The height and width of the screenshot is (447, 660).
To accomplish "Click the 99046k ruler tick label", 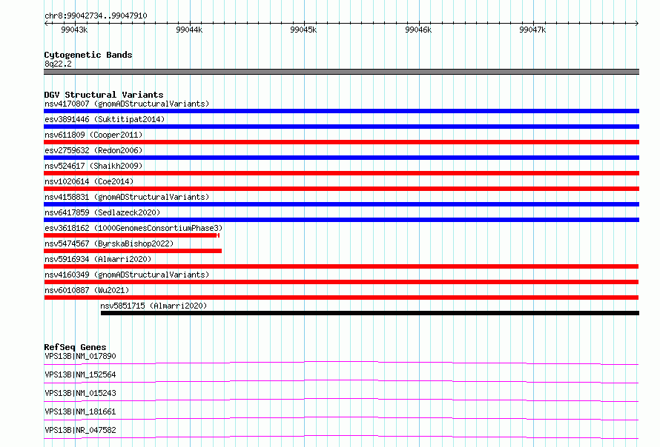I will pos(418,30).
